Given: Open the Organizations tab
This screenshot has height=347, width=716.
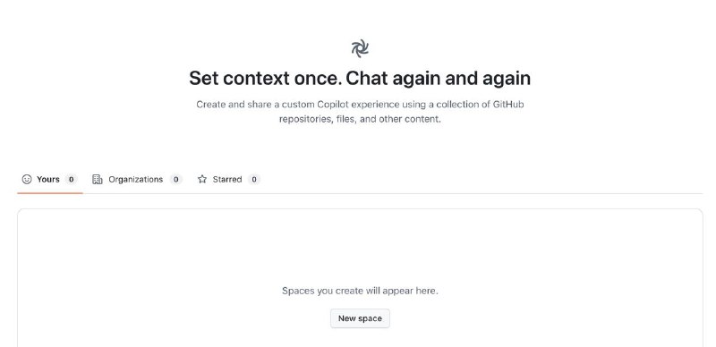Looking at the screenshot, I should pyautogui.click(x=137, y=180).
